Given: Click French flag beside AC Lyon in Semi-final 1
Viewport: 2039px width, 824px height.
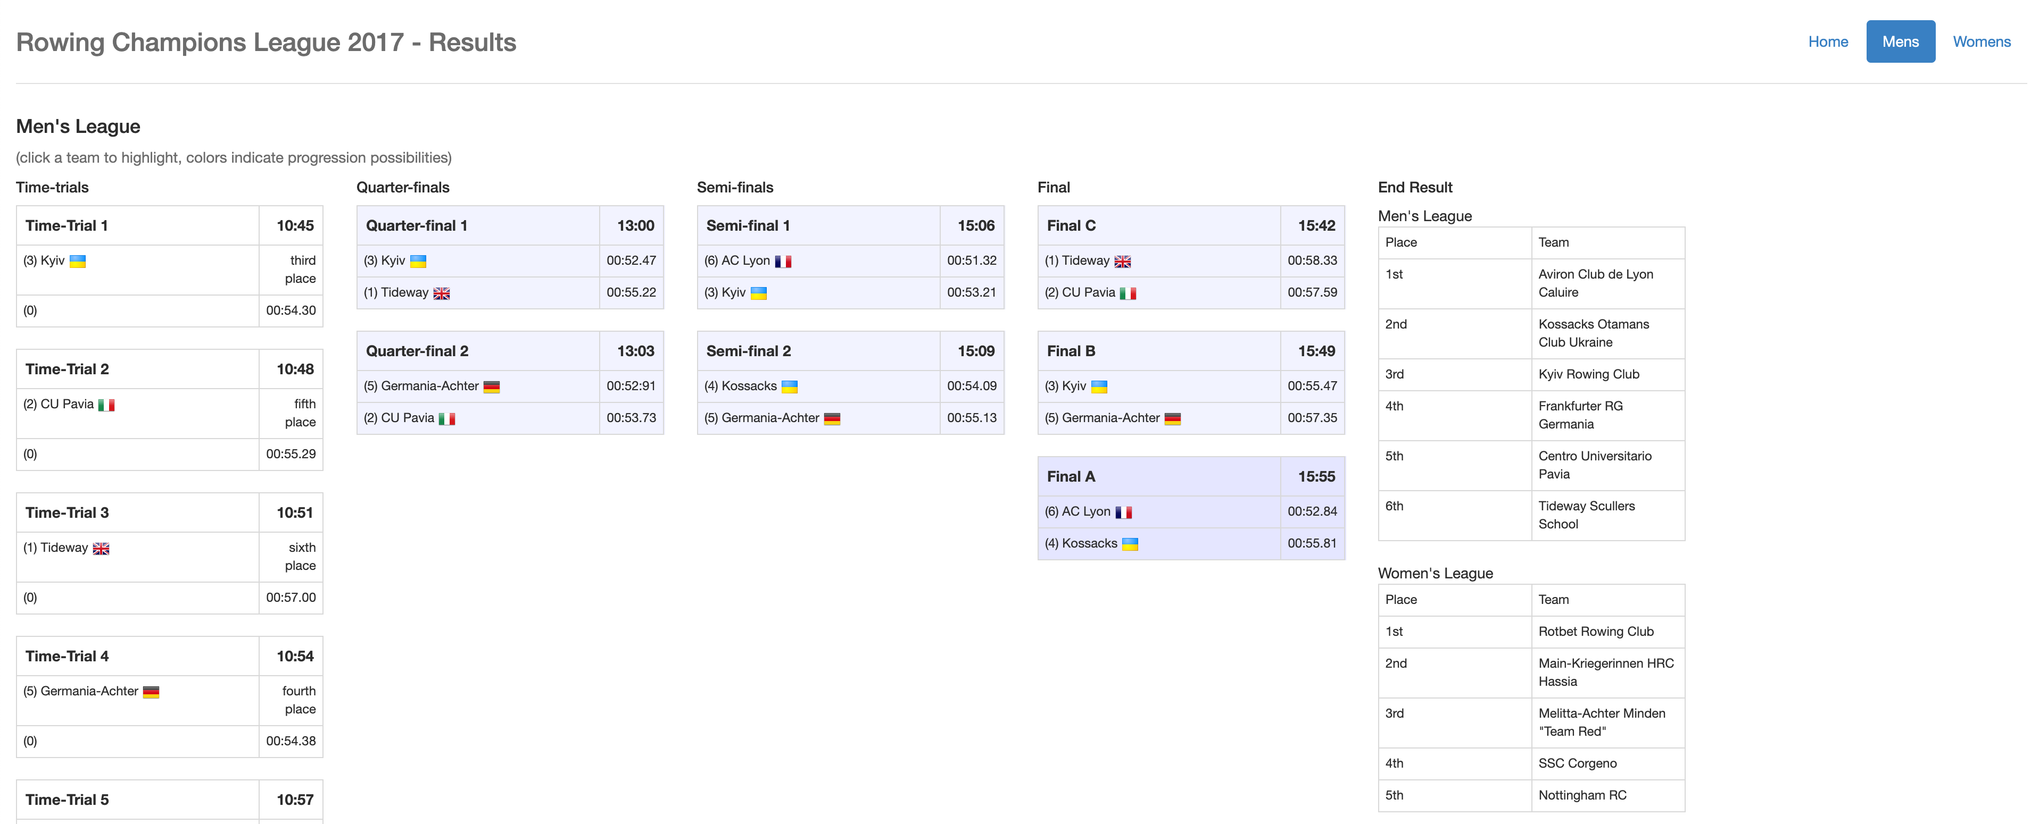Looking at the screenshot, I should [783, 261].
